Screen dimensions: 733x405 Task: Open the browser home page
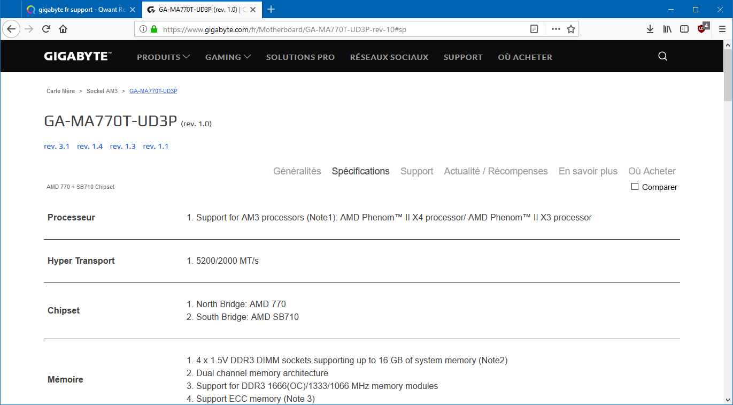click(x=63, y=29)
